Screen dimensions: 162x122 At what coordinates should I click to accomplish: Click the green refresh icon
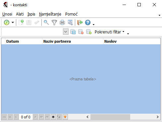[7, 22]
